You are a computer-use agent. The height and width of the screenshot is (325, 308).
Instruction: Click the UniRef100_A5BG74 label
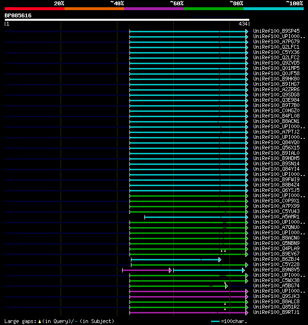click(276, 286)
